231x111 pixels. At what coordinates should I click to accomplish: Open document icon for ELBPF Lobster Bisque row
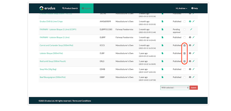click(163, 37)
